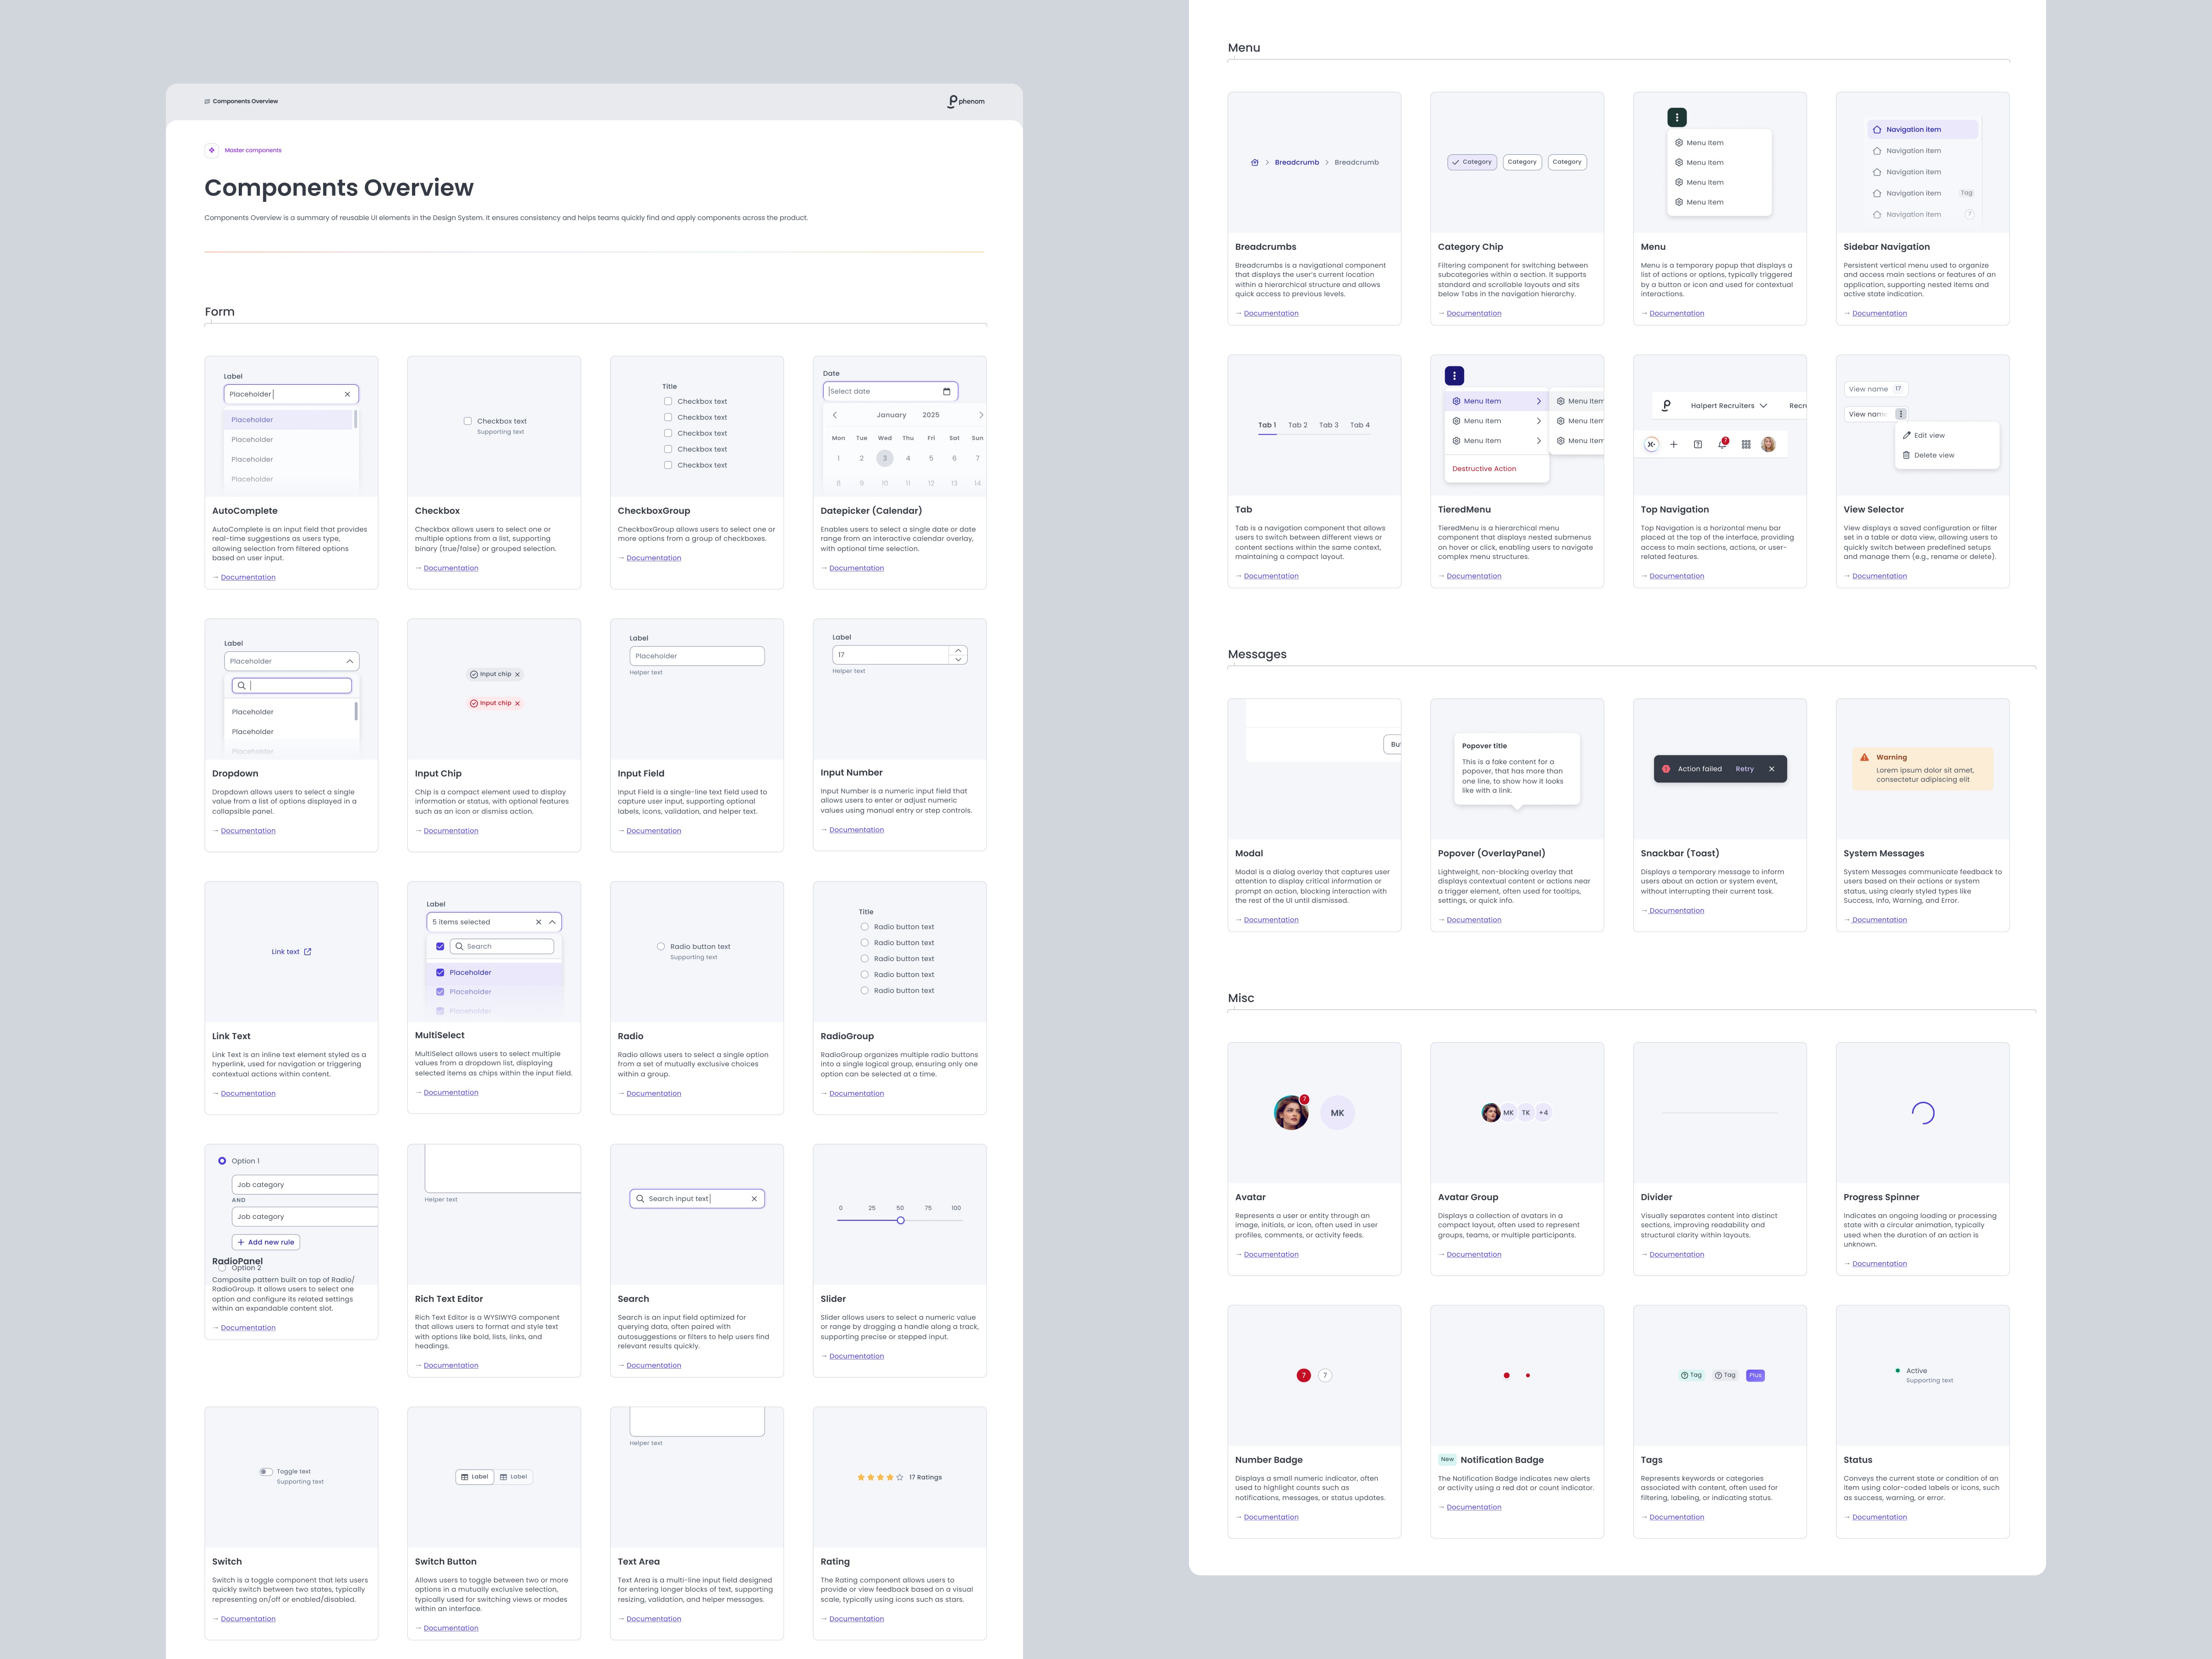The height and width of the screenshot is (1659, 2212).
Task: Open the app grid icon in Top Navigation
Action: click(1746, 444)
